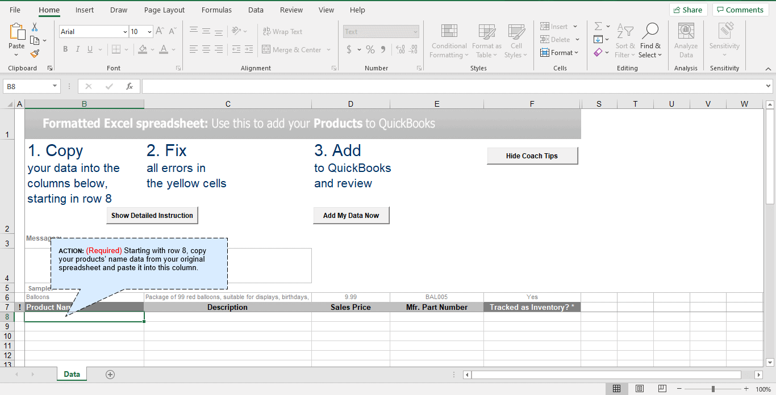Switch to the Formulas tab
776x395 pixels.
click(x=216, y=10)
